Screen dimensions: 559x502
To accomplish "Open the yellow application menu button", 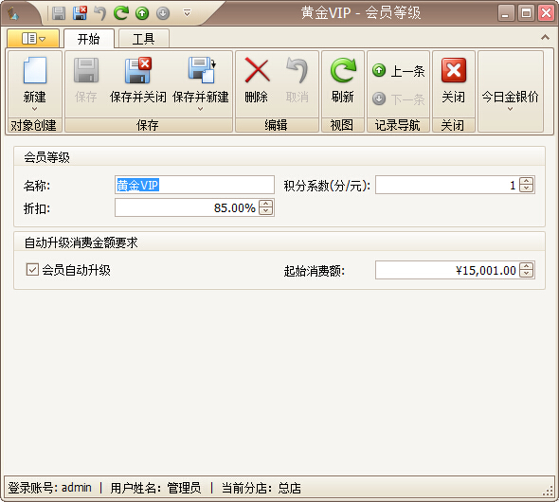I will pyautogui.click(x=33, y=38).
